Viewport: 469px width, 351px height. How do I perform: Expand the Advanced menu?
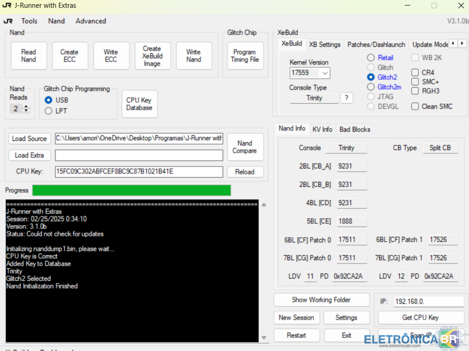pos(91,21)
